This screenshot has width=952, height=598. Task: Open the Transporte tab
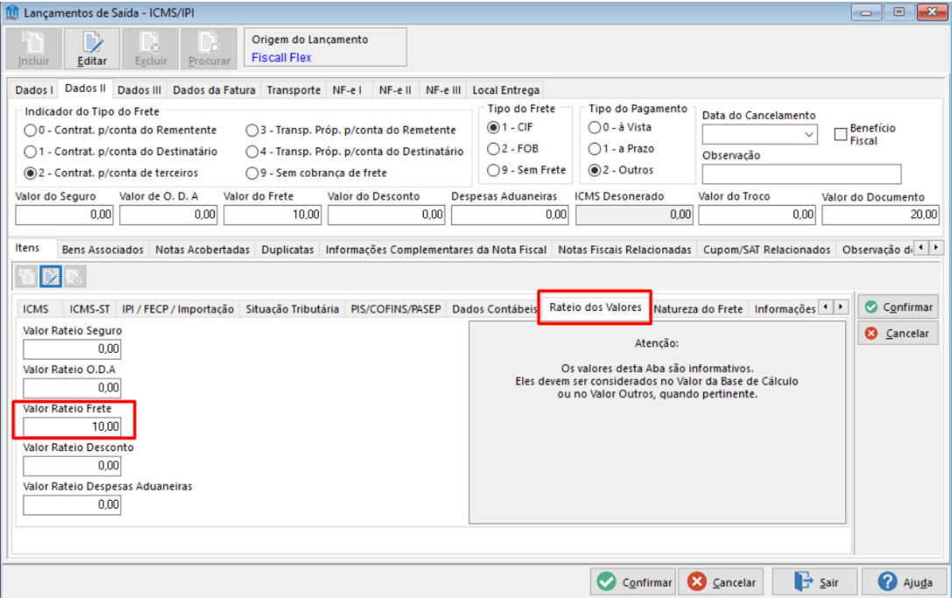pos(294,90)
